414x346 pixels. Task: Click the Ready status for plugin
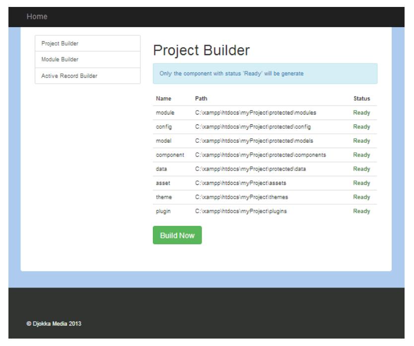361,211
